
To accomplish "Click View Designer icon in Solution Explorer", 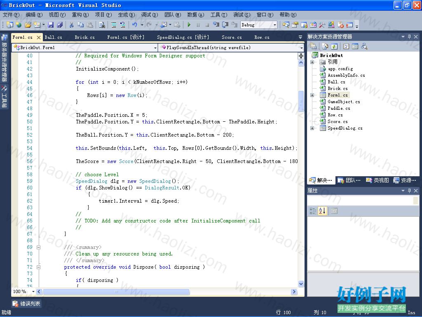I will click(355, 46).
